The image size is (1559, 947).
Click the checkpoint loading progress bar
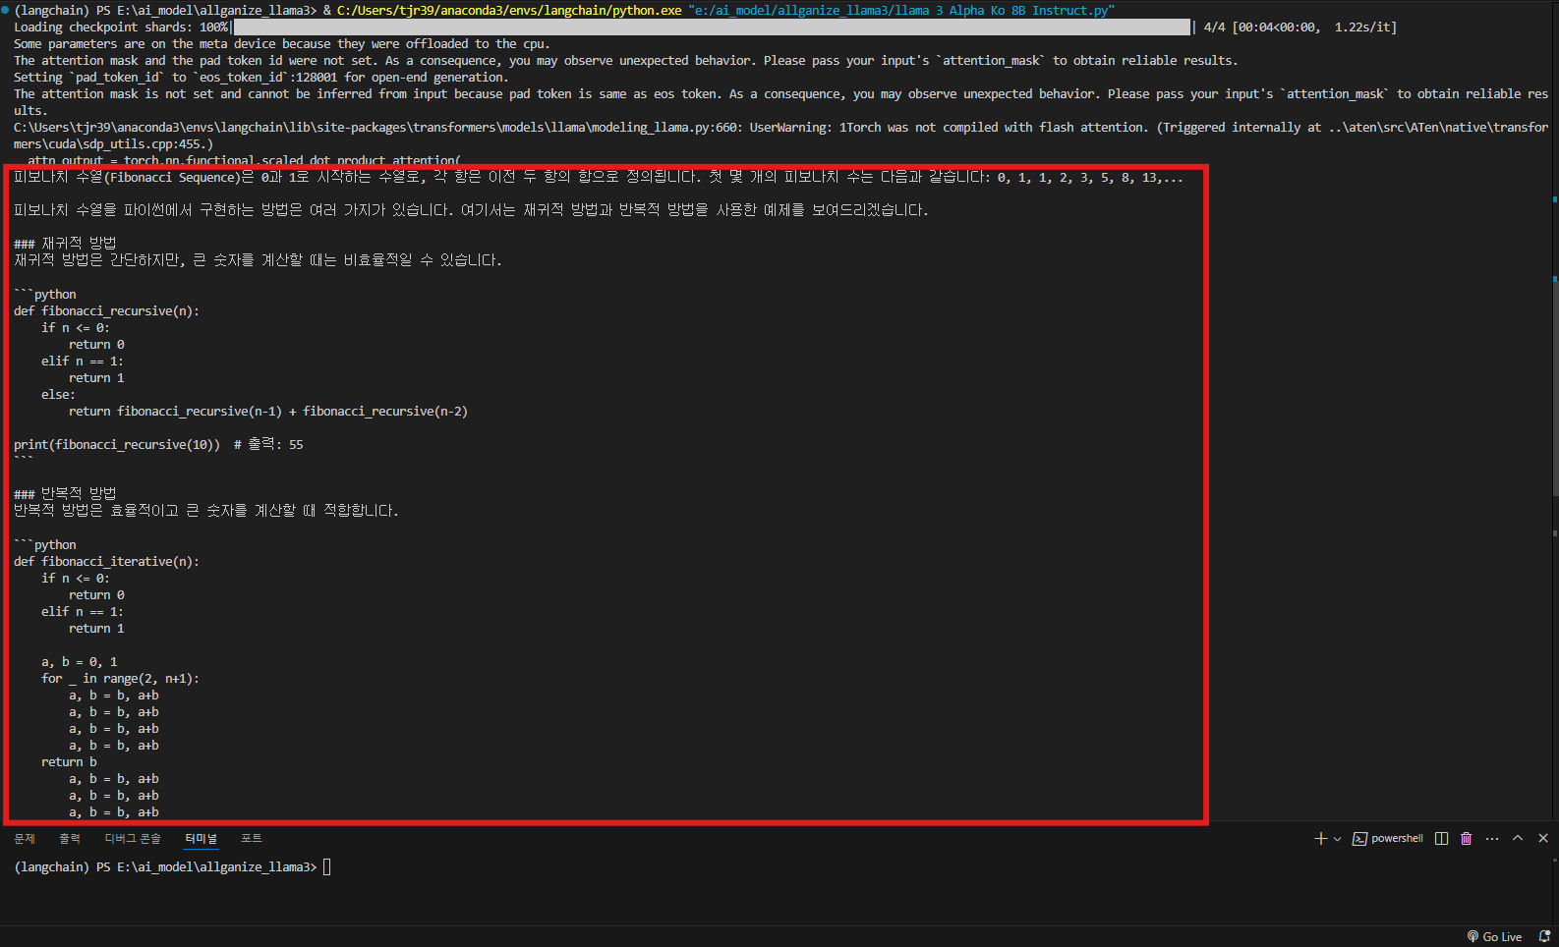click(711, 27)
